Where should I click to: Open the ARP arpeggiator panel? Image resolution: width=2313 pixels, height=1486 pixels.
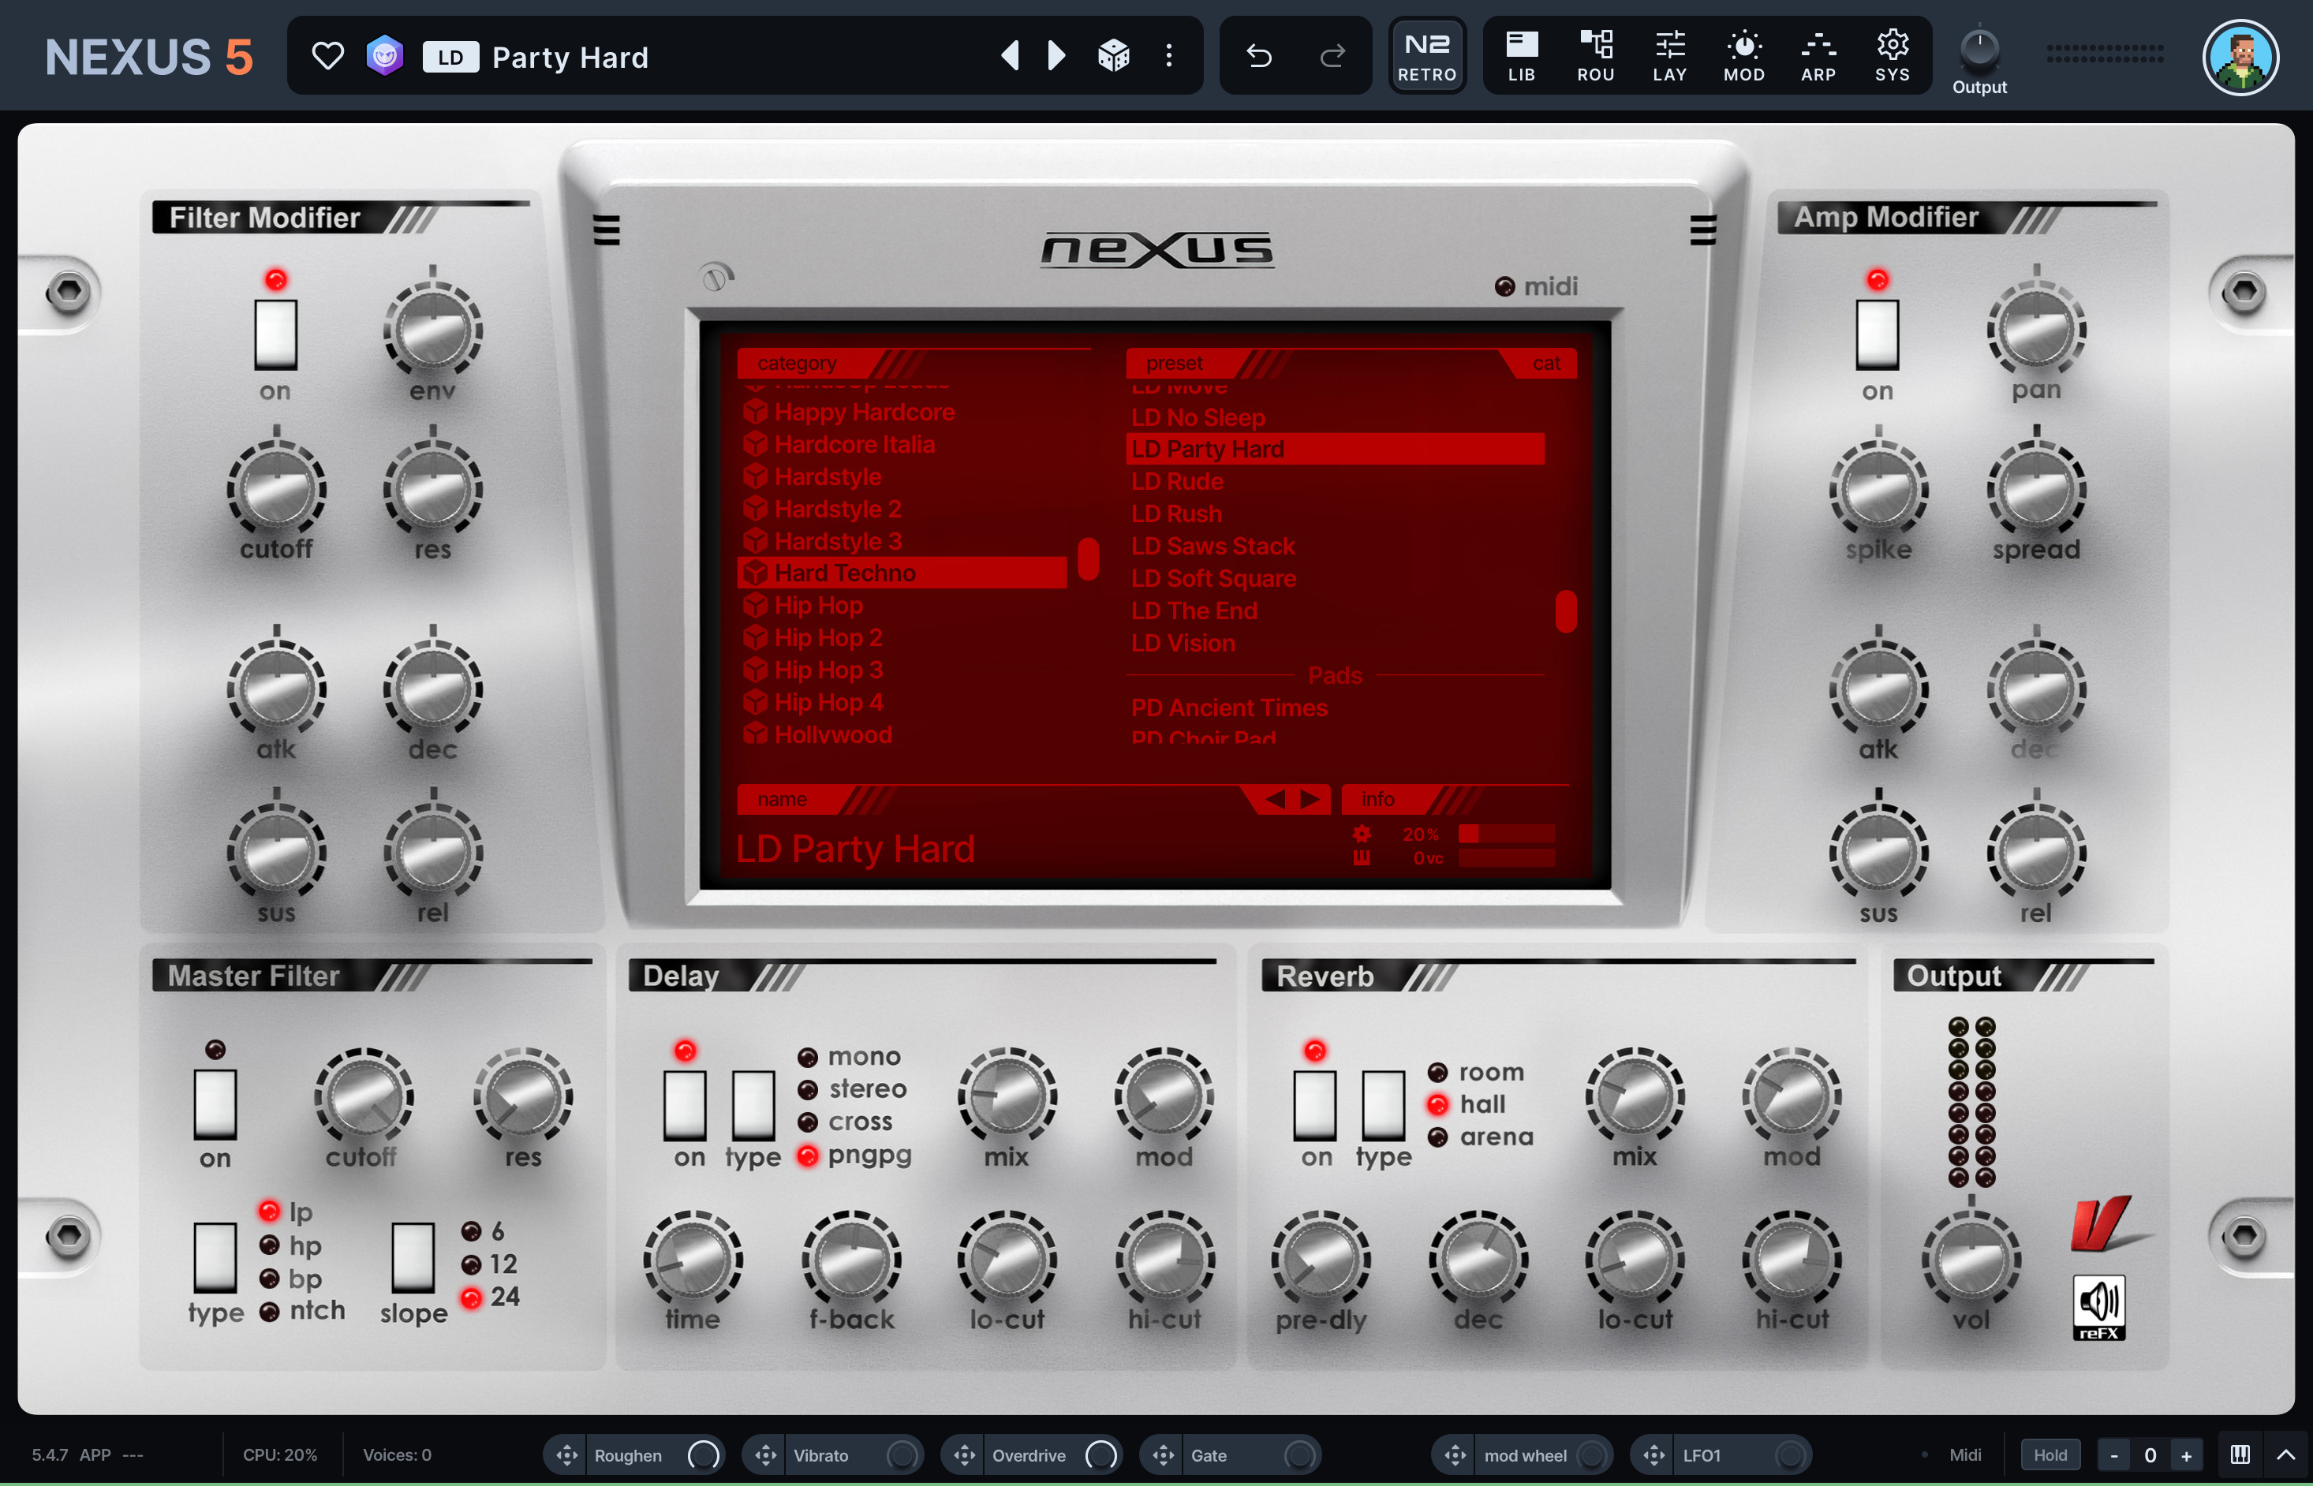[x=1818, y=56]
